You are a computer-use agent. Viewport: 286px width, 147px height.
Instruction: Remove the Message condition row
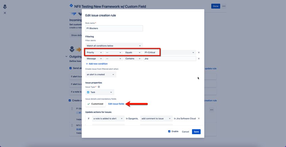(x=199, y=59)
